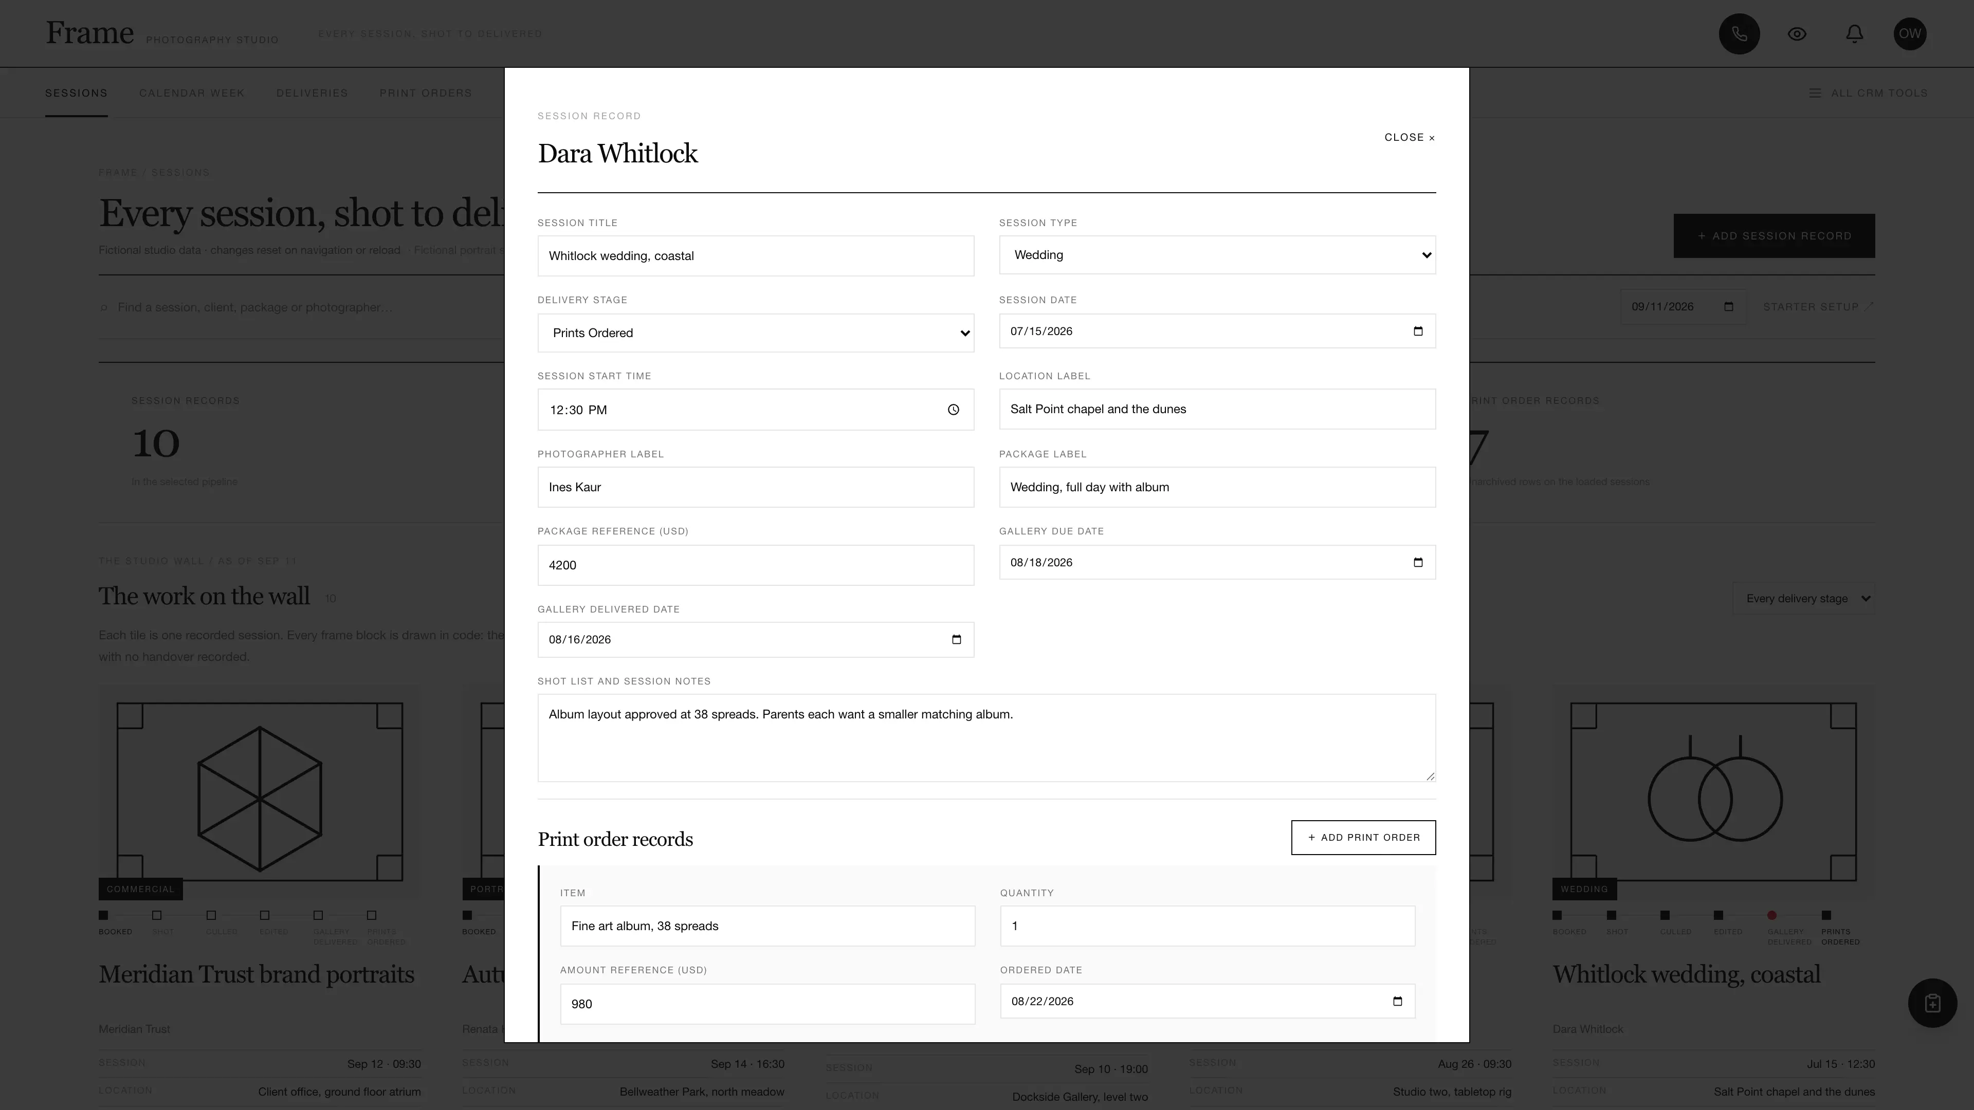The width and height of the screenshot is (1974, 1110).
Task: Click the Frame studio logo
Action: click(89, 33)
